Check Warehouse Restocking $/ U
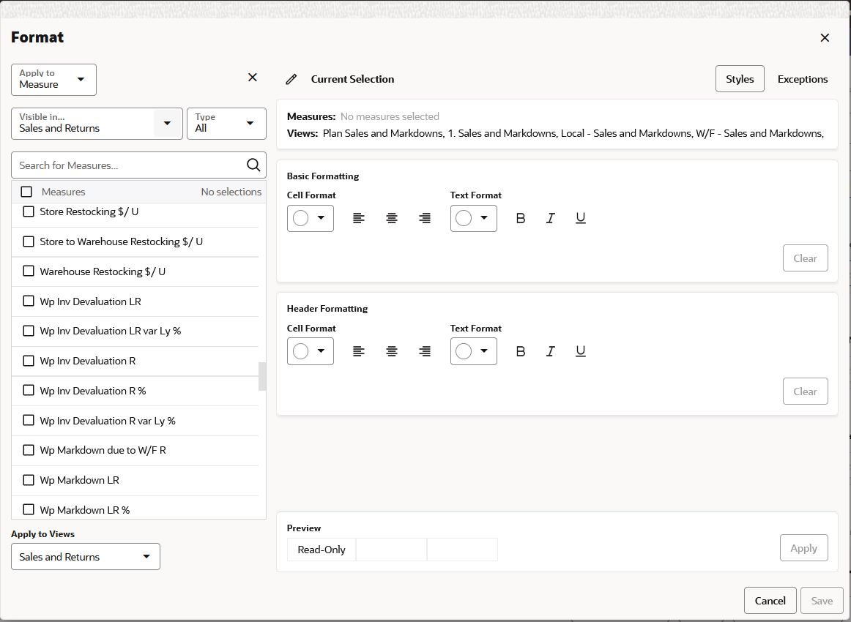 coord(29,271)
